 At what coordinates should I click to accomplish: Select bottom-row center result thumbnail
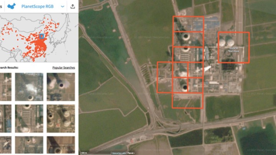[x=29, y=145]
